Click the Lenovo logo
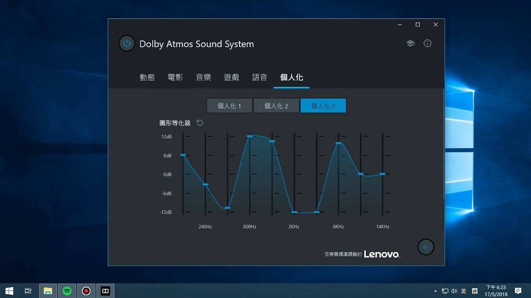 [382, 254]
